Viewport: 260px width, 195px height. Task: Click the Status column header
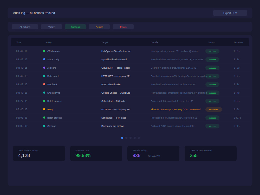(x=211, y=42)
